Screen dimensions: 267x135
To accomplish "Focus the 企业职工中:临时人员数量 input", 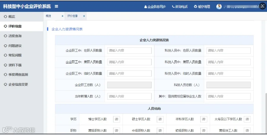I will coord(129,74).
